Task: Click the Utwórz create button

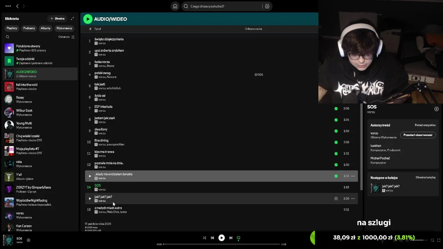Action: pyautogui.click(x=57, y=19)
